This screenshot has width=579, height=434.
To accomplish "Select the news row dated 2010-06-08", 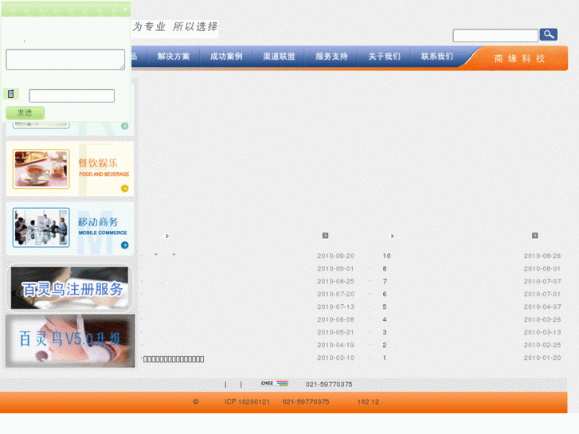I will point(248,319).
